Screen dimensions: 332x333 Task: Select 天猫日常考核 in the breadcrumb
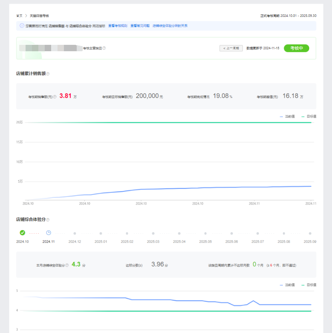[x=39, y=16]
